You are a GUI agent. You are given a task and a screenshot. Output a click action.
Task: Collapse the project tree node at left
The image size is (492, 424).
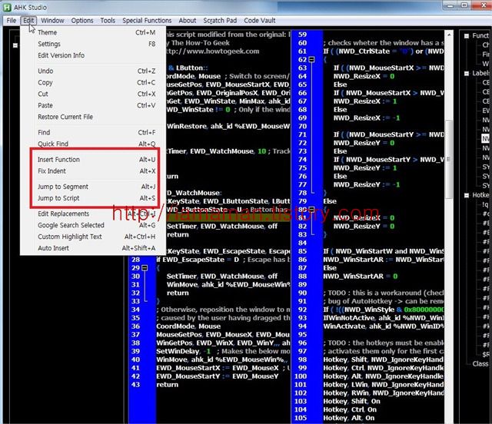[15, 45]
